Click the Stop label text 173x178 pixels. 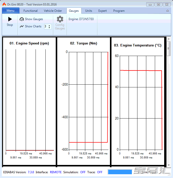[10, 25]
